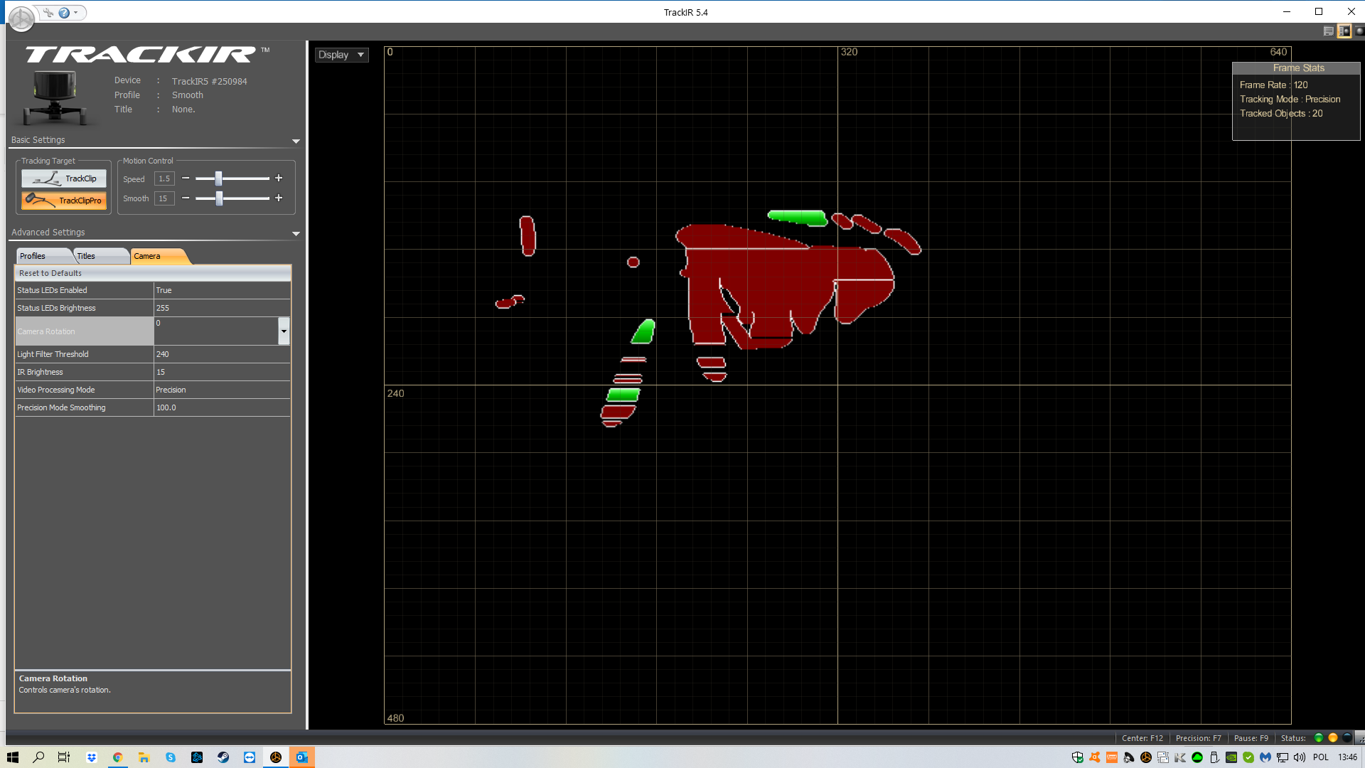
Task: Click Pause: F9 in status bar
Action: (1251, 738)
